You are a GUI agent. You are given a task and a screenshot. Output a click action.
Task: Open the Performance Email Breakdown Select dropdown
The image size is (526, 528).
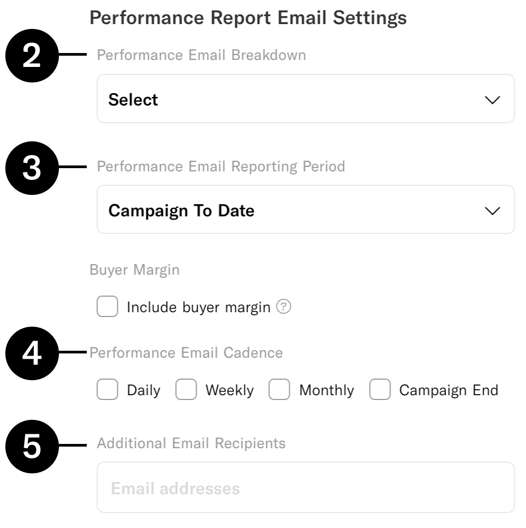click(305, 99)
